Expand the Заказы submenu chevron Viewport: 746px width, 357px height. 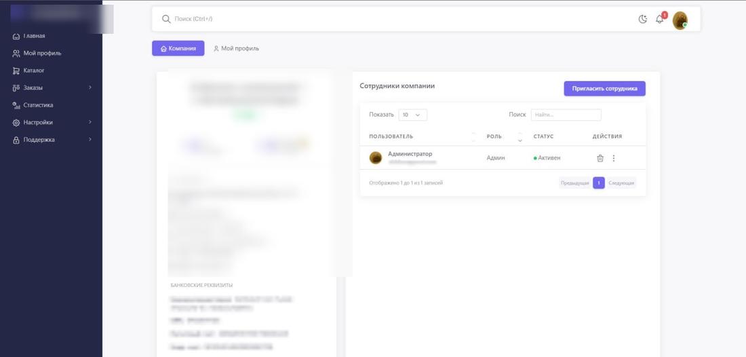click(90, 88)
